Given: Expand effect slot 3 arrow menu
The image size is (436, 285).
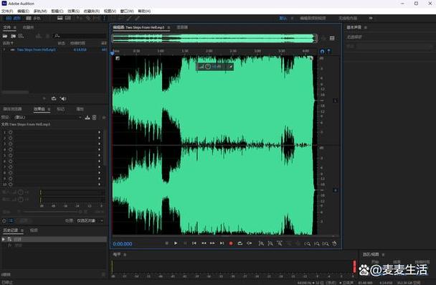Looking at the screenshot, I should point(99,144).
